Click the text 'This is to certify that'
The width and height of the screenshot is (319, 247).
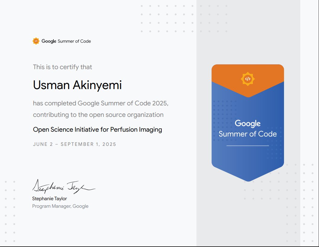click(62, 67)
